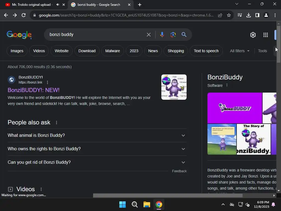Screen dimensions: 281x211
Task: Select the Download filter chip
Action: [87, 51]
